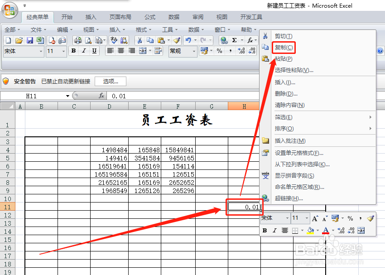
Task: Choose 复制 from the context menu
Action: point(284,47)
